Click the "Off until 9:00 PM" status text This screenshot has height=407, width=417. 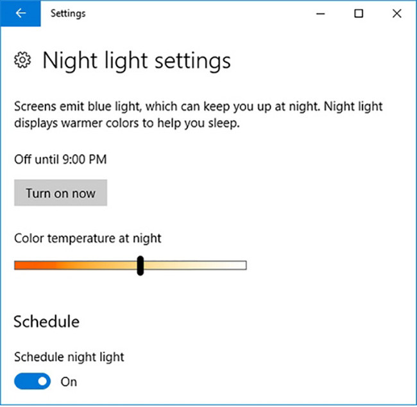click(x=60, y=159)
